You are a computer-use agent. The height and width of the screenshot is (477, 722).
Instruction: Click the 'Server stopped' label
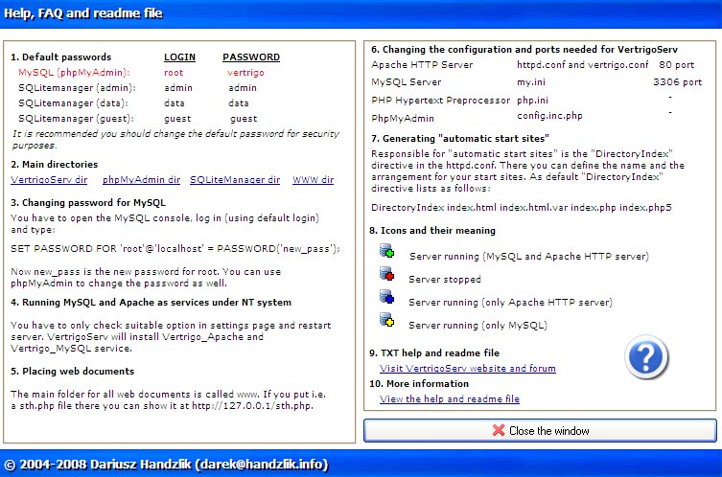tap(445, 280)
